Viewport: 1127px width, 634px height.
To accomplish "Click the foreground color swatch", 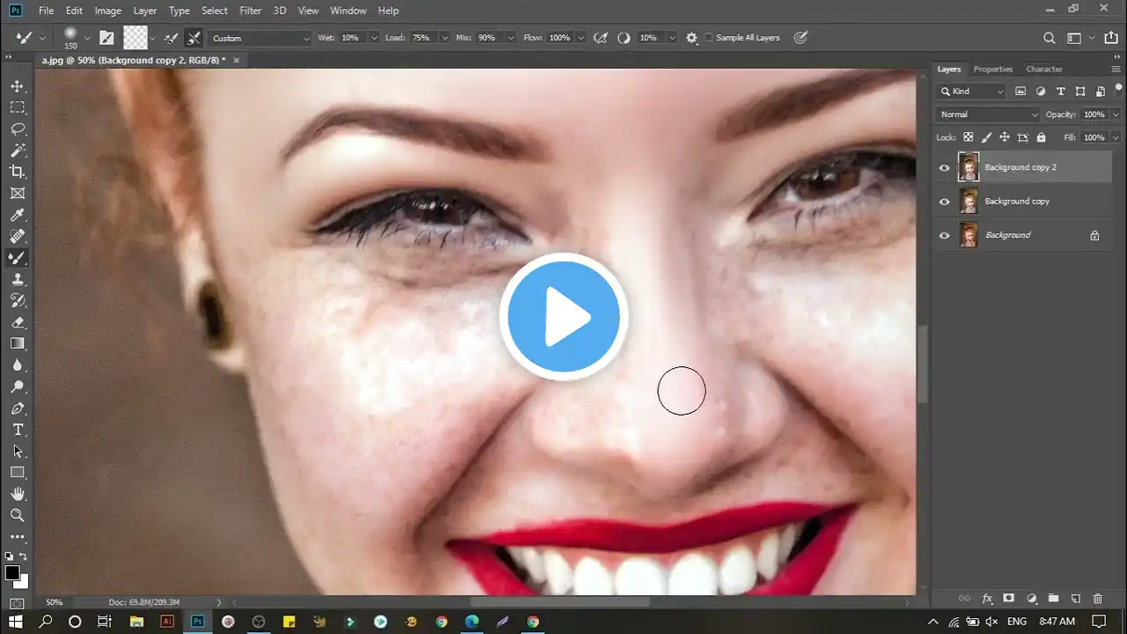I will point(12,573).
